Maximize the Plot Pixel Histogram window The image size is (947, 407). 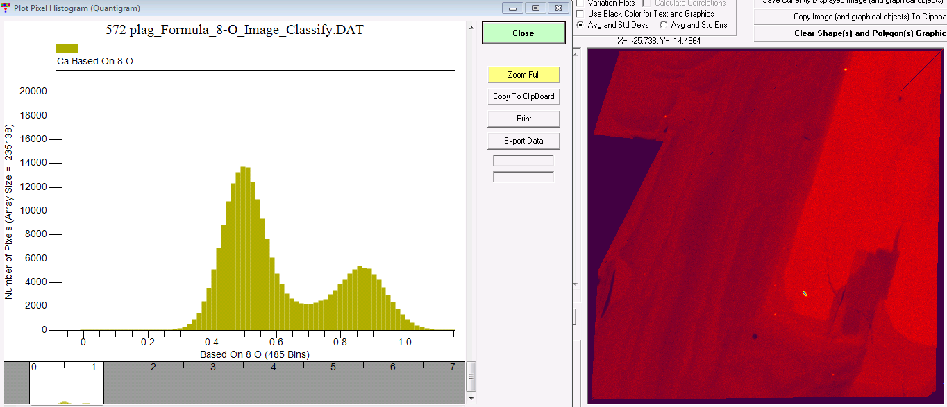535,8
